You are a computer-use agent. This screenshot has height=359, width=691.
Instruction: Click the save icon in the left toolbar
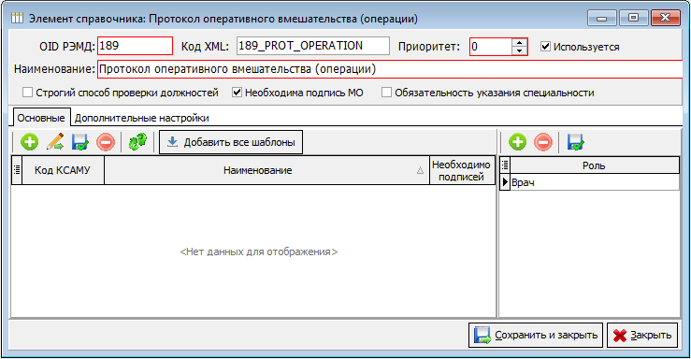pyautogui.click(x=80, y=142)
